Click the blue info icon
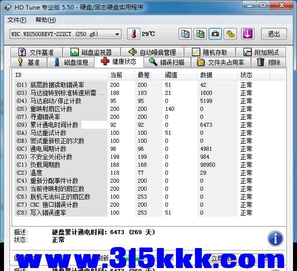The height and width of the screenshot is (271, 297). point(275,238)
